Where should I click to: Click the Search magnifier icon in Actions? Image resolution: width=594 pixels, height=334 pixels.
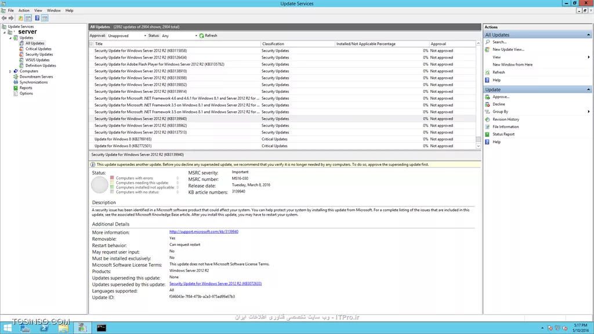click(487, 42)
